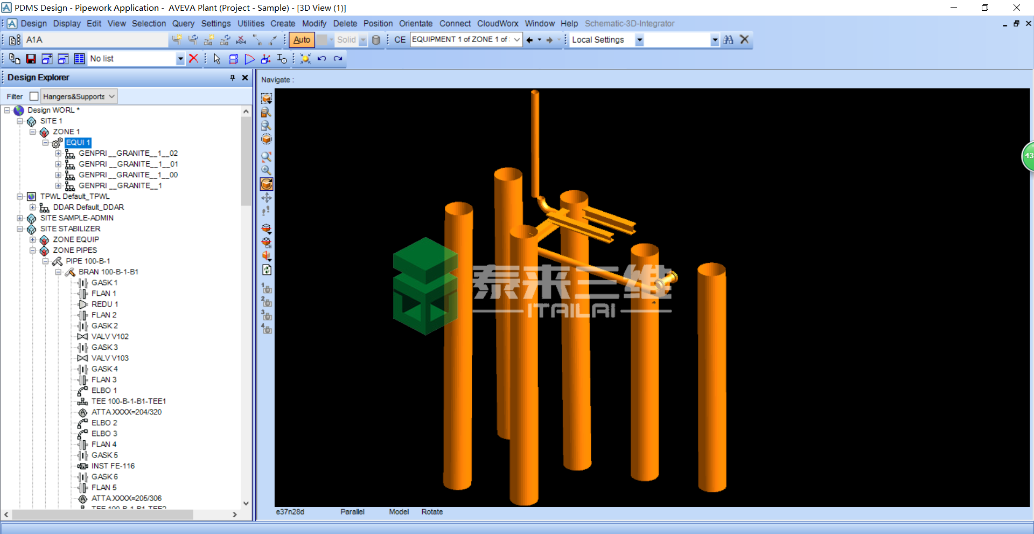Click the binoculars search icon
This screenshot has height=534, width=1034.
(728, 40)
